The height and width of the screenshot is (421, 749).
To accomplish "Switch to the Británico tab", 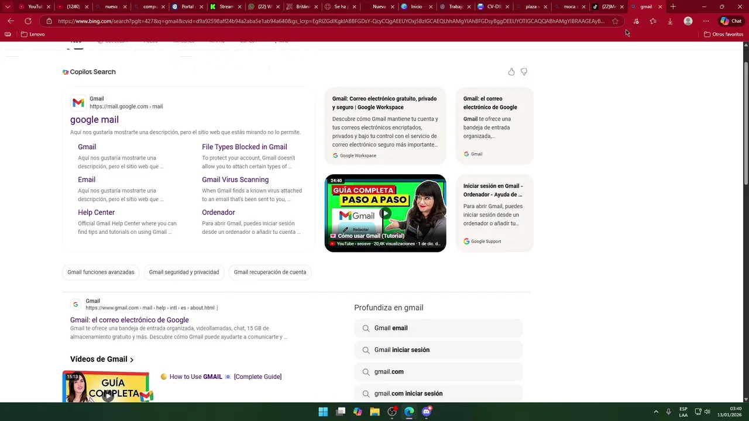I will click(301, 6).
